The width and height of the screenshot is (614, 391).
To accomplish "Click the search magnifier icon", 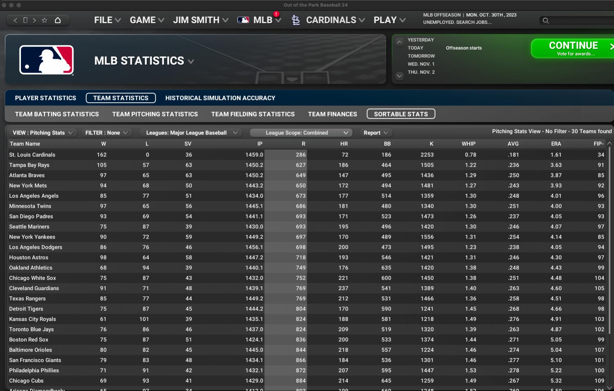I will coord(546,21).
